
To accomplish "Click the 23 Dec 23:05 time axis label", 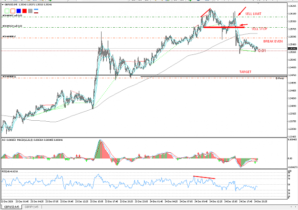I will coord(142,201).
